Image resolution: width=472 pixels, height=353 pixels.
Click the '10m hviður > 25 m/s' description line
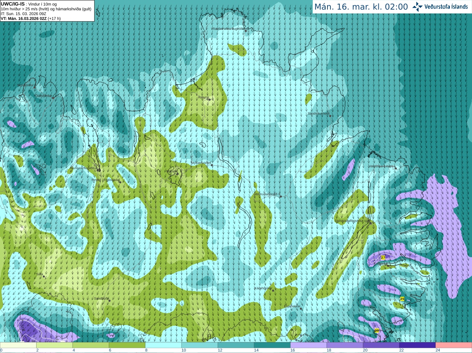pyautogui.click(x=46, y=9)
